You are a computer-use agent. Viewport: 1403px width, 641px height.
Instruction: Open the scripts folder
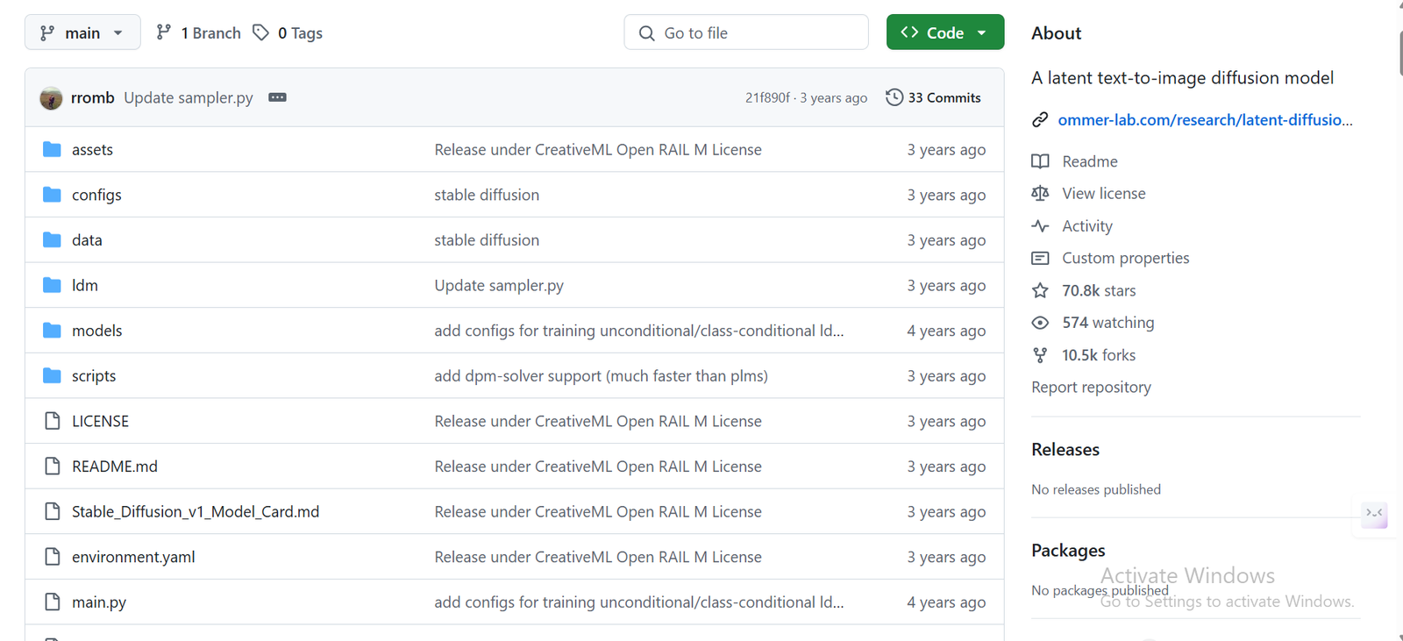coord(94,376)
